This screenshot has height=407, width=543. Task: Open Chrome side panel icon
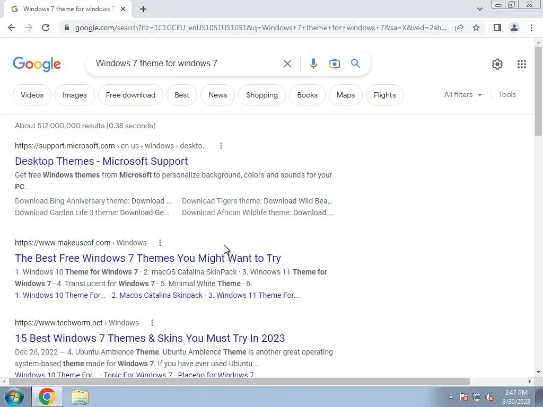[497, 28]
